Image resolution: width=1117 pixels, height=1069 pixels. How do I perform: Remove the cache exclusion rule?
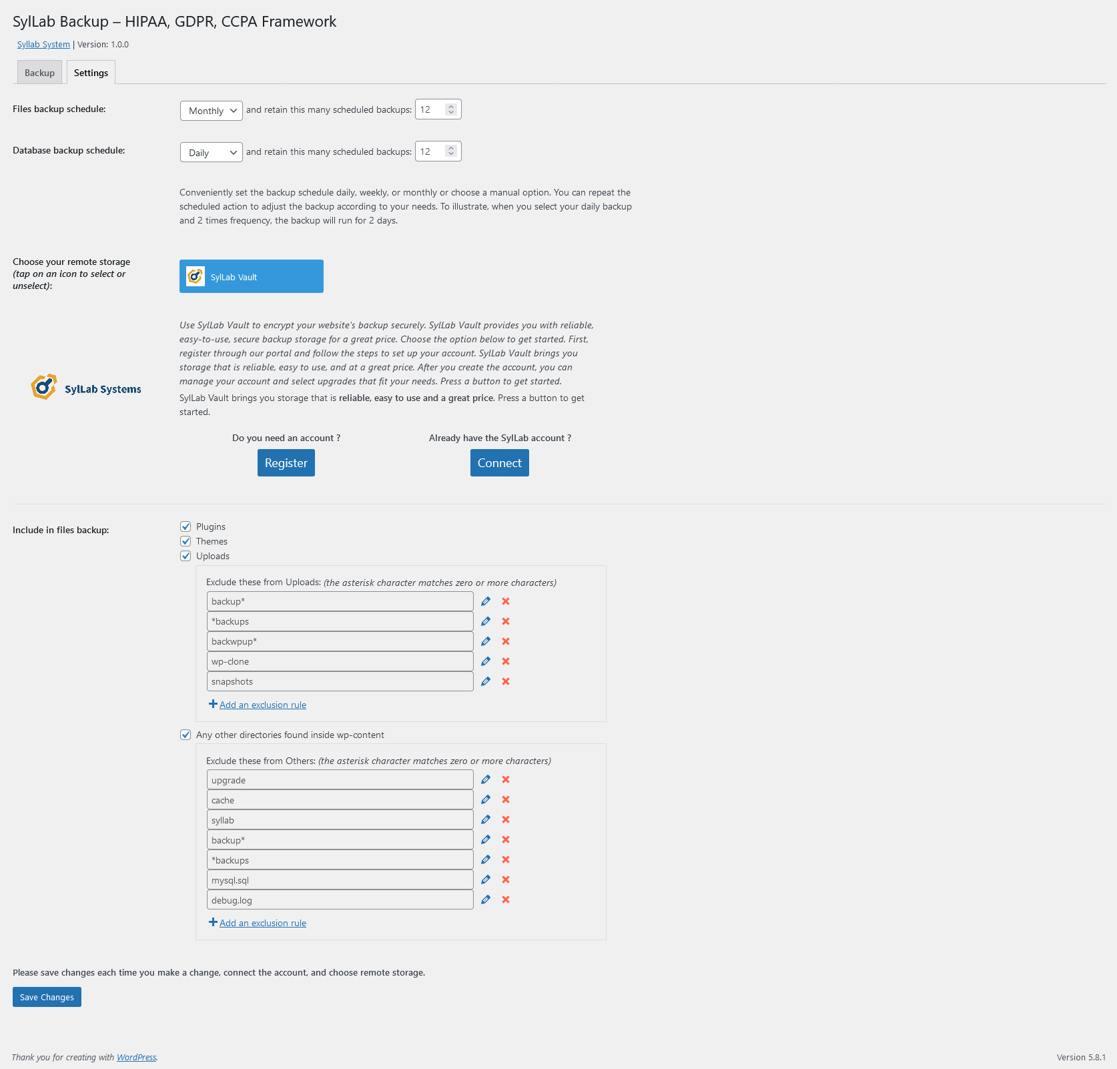[x=506, y=799]
